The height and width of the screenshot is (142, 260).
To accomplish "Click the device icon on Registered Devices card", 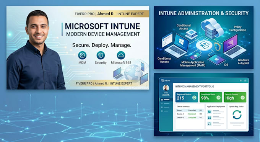I will click(x=194, y=98).
